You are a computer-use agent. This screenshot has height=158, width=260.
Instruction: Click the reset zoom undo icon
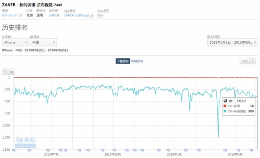[x=5, y=72]
